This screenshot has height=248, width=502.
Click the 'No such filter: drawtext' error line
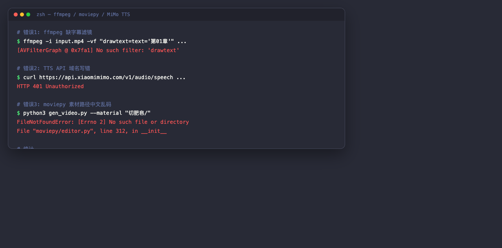point(98,50)
